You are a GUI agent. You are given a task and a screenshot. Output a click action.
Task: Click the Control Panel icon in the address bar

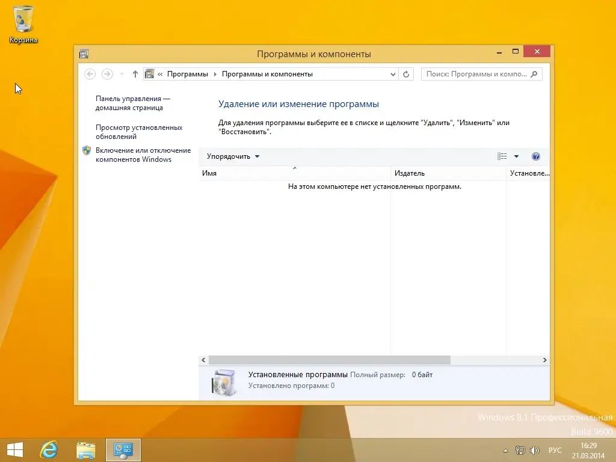pyautogui.click(x=149, y=73)
